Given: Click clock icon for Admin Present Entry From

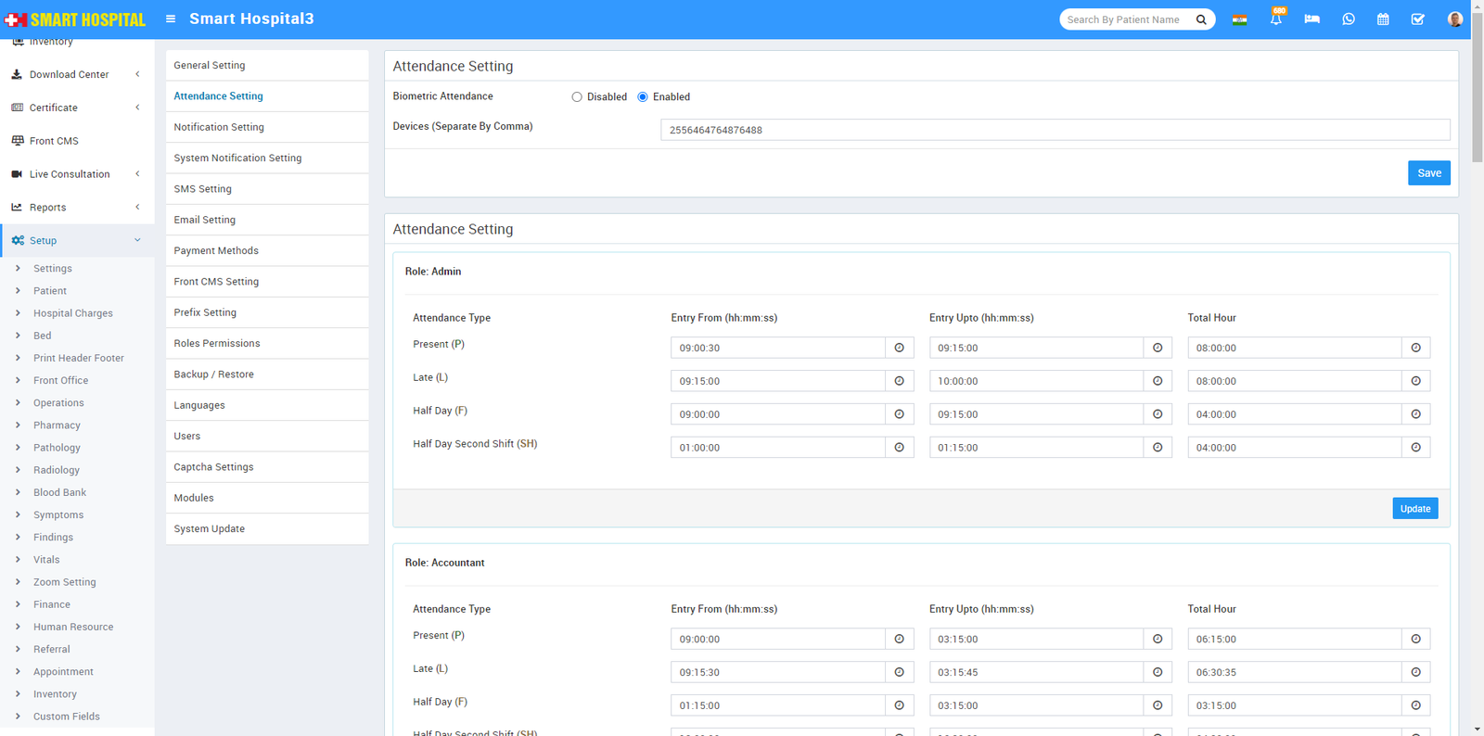Looking at the screenshot, I should click(899, 348).
